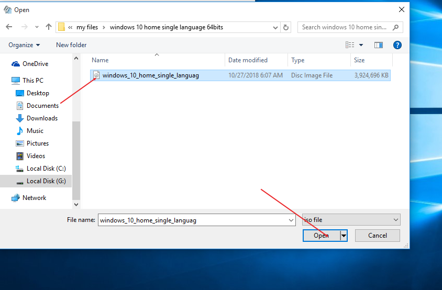Create a New folder
The height and width of the screenshot is (290, 442).
tap(71, 45)
